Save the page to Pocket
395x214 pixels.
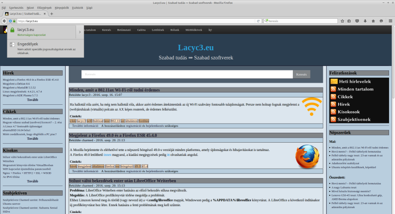[x=357, y=21]
